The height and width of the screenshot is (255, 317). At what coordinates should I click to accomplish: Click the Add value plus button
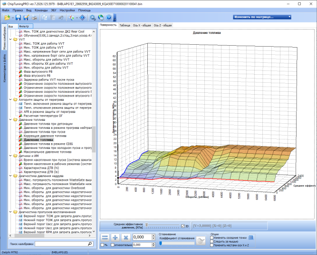click(x=115, y=237)
